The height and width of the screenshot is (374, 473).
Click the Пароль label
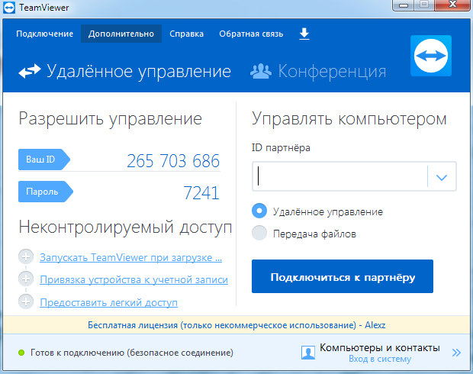46,192
